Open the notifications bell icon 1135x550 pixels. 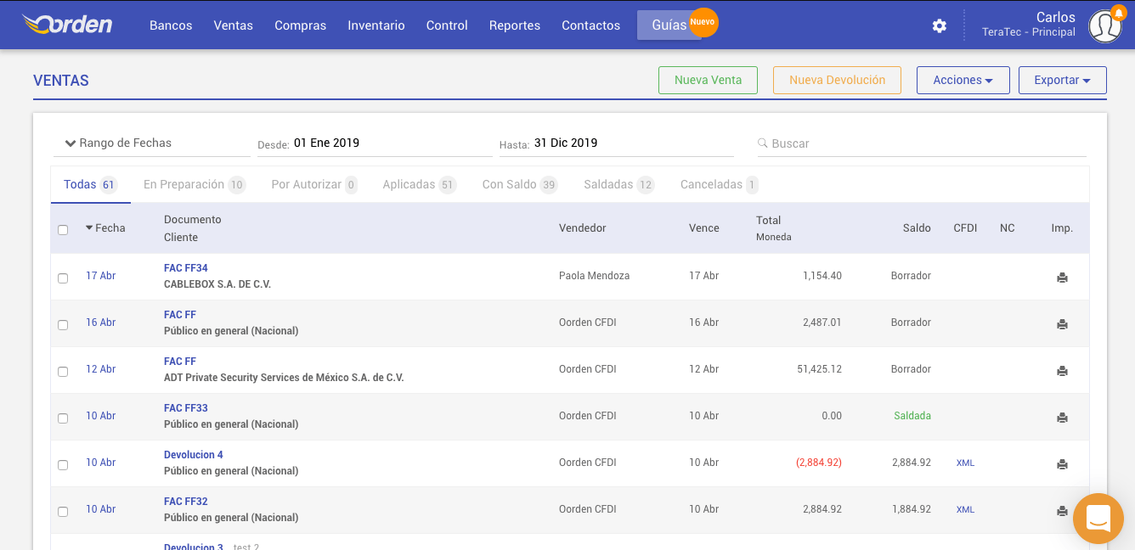click(x=1121, y=11)
